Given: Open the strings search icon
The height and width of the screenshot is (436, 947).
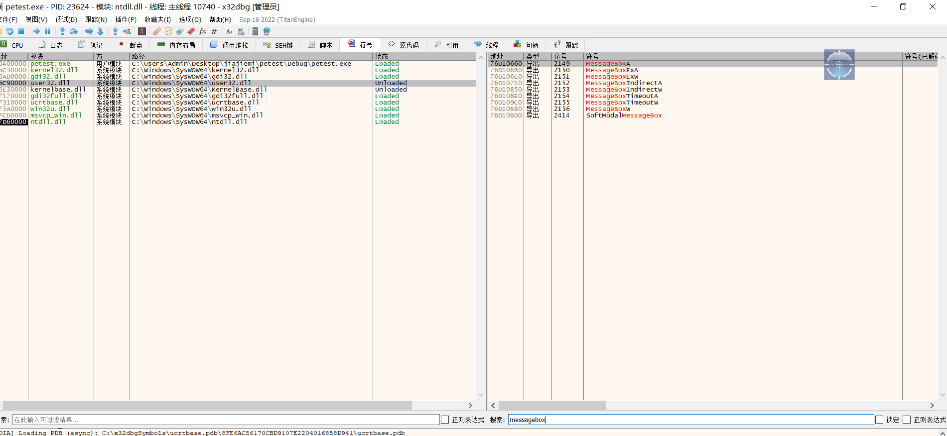Looking at the screenshot, I should (229, 31).
